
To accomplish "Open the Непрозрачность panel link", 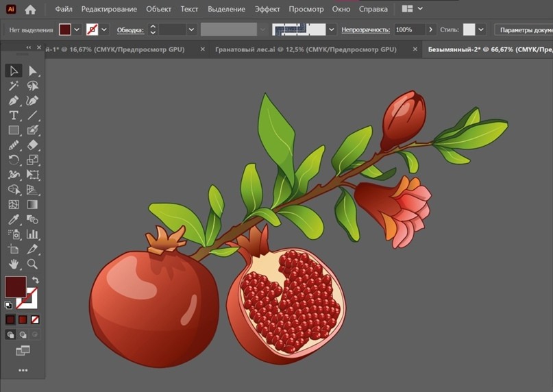I will point(365,30).
